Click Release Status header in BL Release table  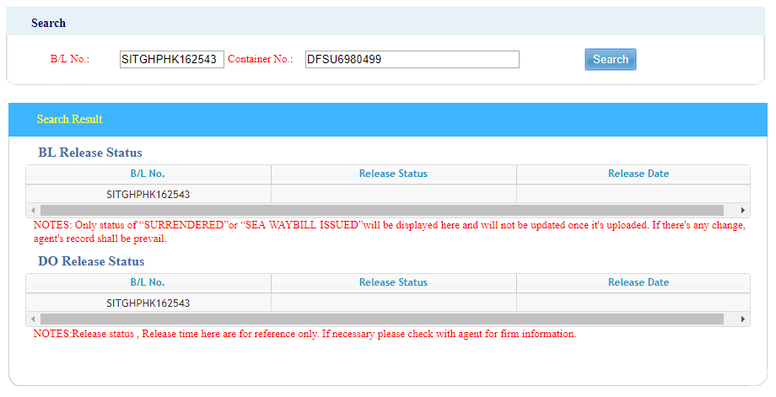pyautogui.click(x=393, y=174)
